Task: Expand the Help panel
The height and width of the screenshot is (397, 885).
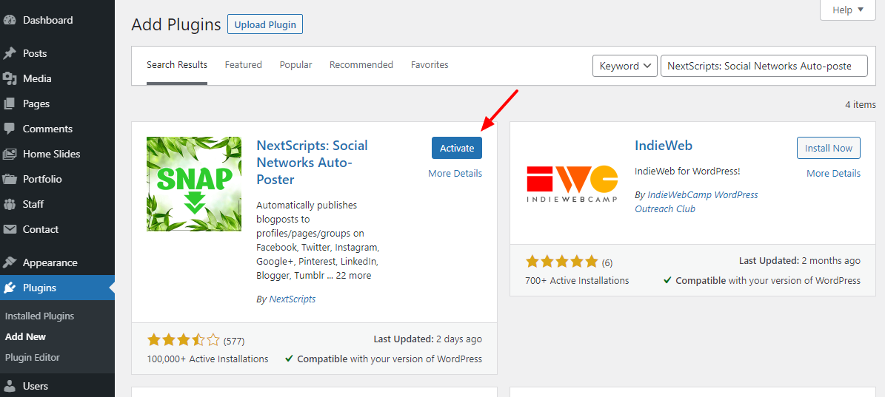Action: pyautogui.click(x=848, y=10)
